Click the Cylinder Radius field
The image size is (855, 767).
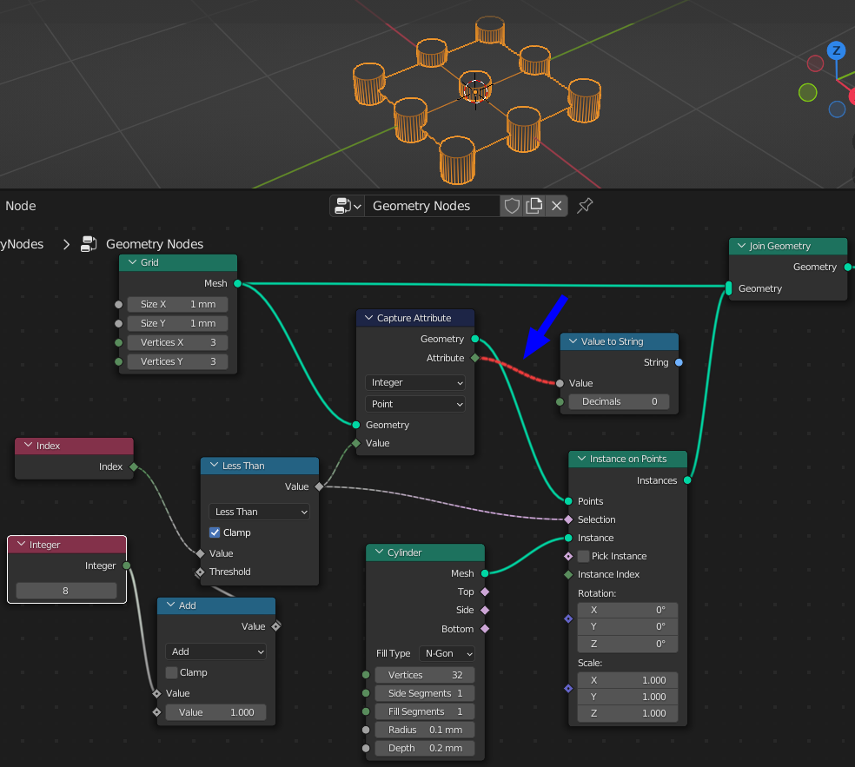click(x=425, y=730)
